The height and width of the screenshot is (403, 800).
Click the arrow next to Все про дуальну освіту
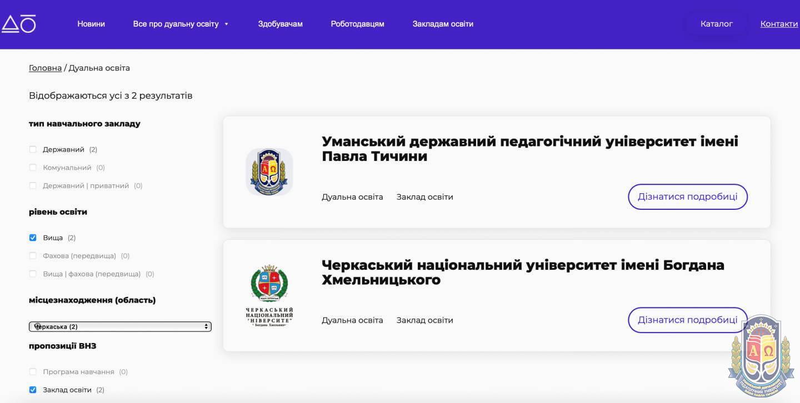pyautogui.click(x=226, y=24)
